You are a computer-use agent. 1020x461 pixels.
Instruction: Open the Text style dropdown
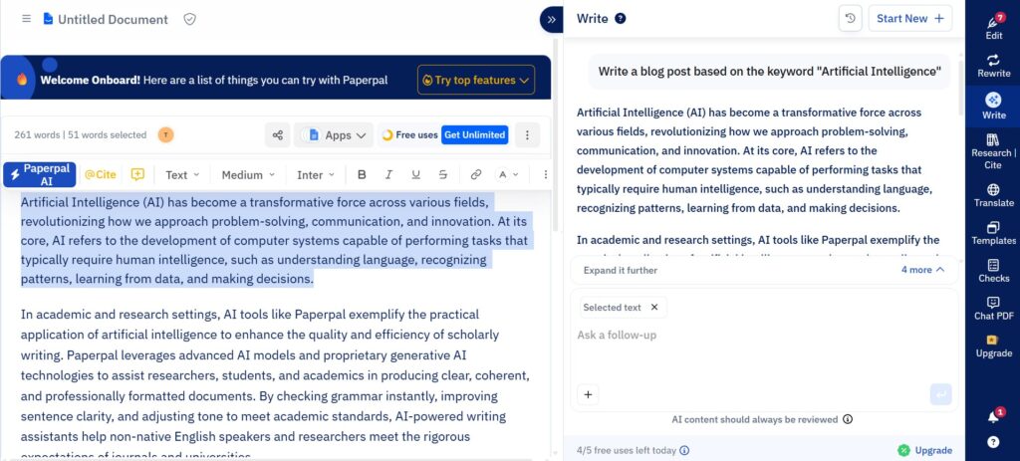[x=182, y=175]
